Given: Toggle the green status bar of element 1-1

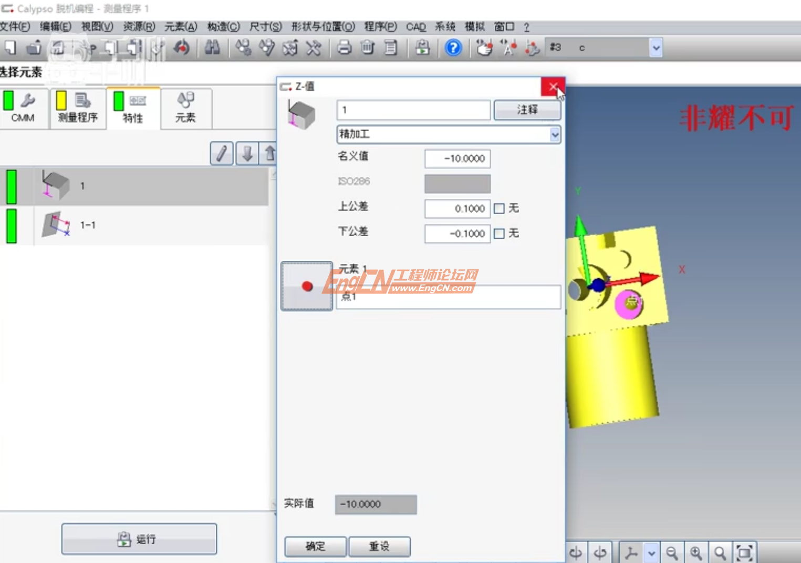Looking at the screenshot, I should click(x=11, y=224).
